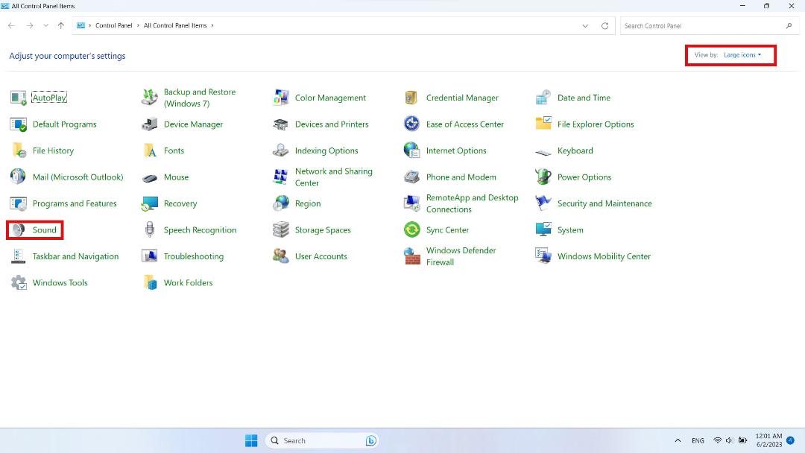Open the Device Manager icon
This screenshot has width=805, height=453.
click(149, 124)
